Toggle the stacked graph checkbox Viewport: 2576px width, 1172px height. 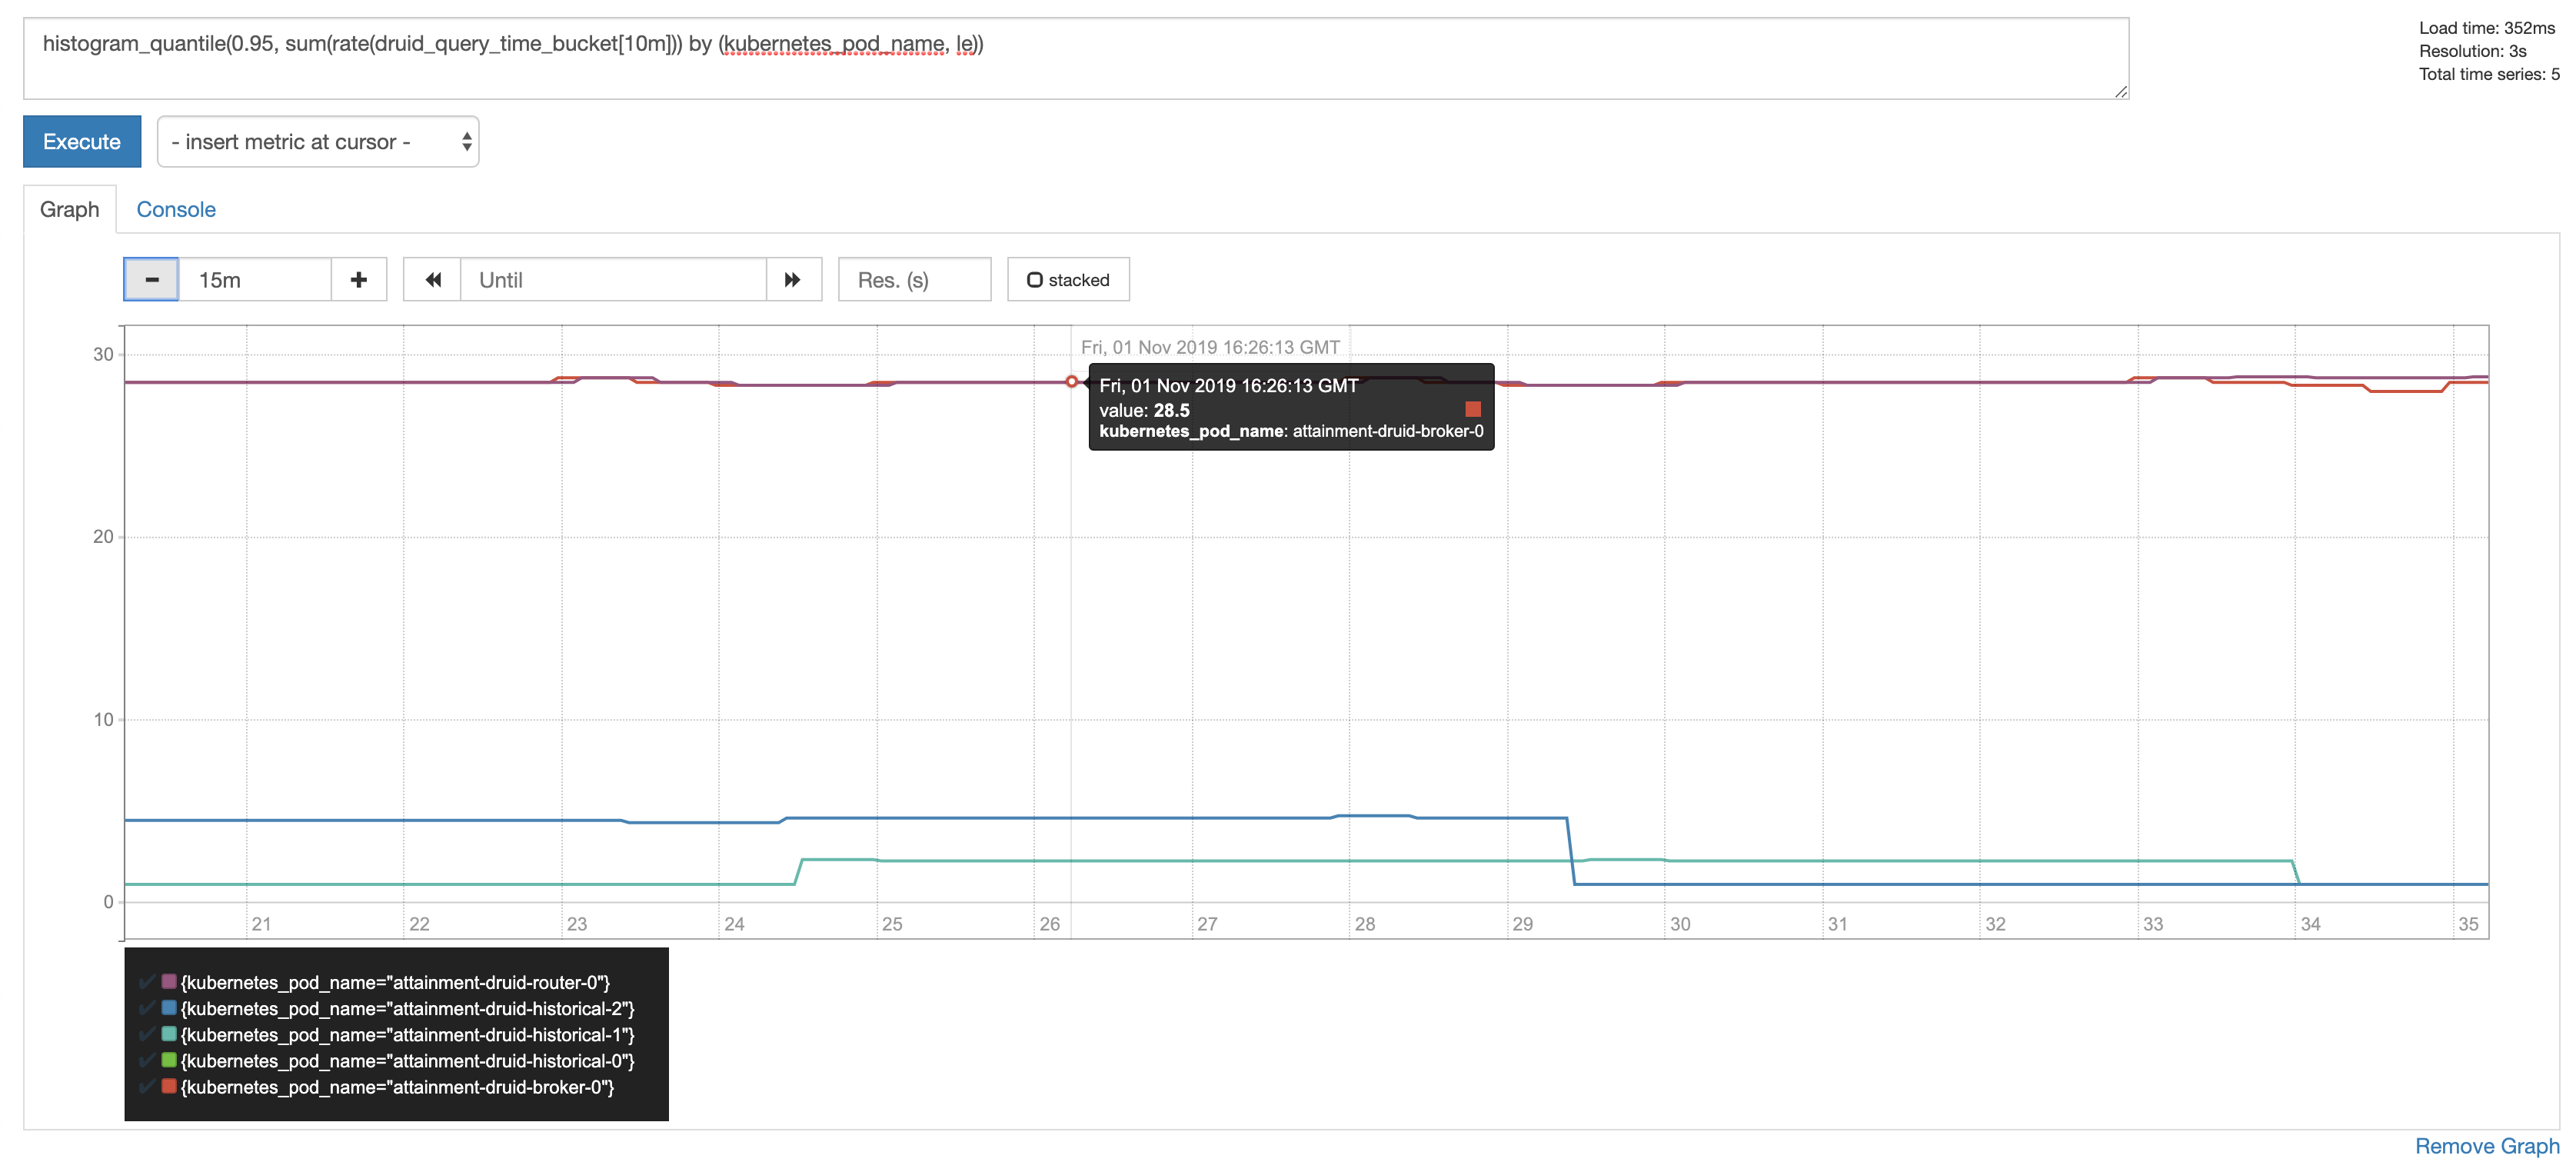[1035, 280]
